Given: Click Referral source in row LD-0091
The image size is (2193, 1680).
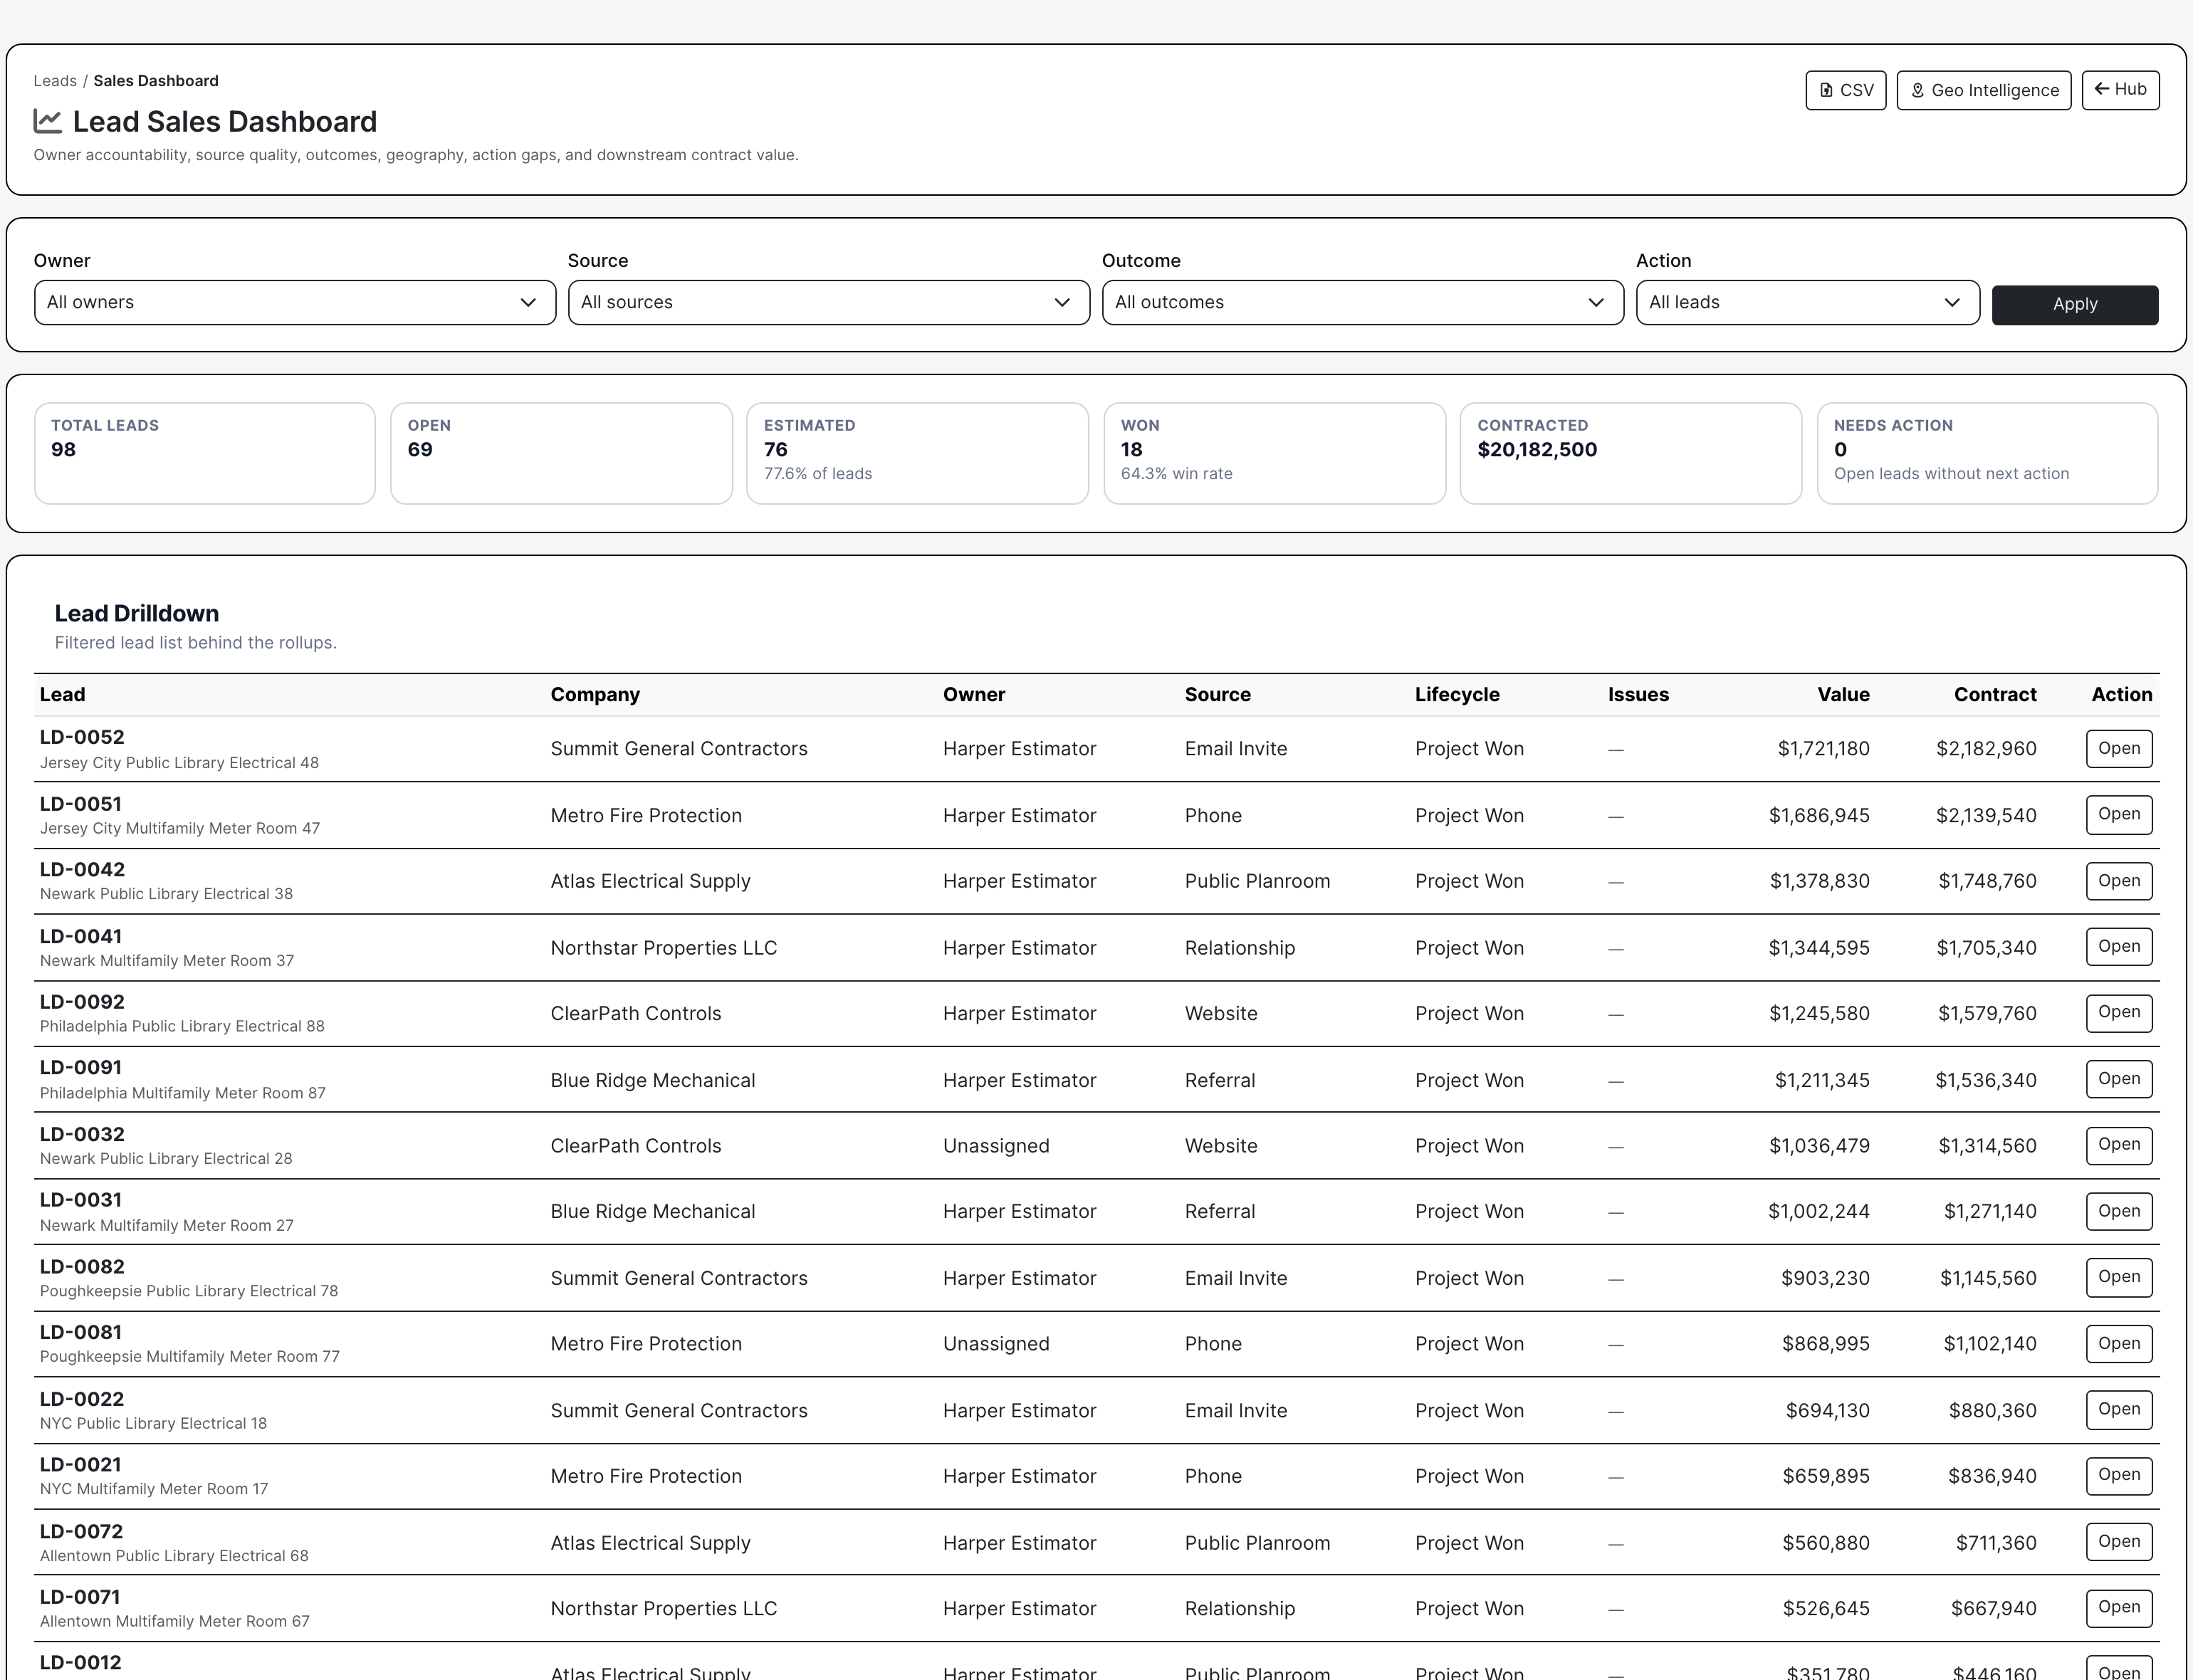Looking at the screenshot, I should (x=1220, y=1080).
